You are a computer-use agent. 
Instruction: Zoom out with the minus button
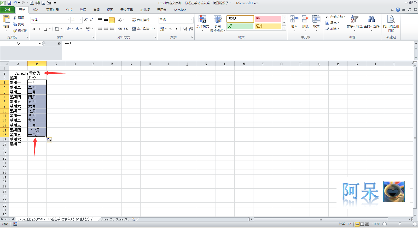pyautogui.click(x=385, y=224)
